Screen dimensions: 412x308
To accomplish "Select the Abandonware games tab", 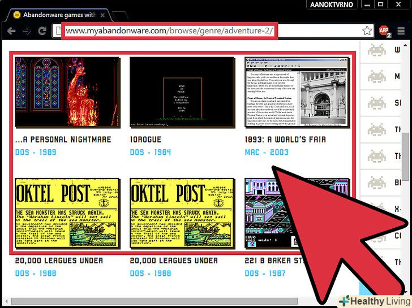I will pos(59,15).
